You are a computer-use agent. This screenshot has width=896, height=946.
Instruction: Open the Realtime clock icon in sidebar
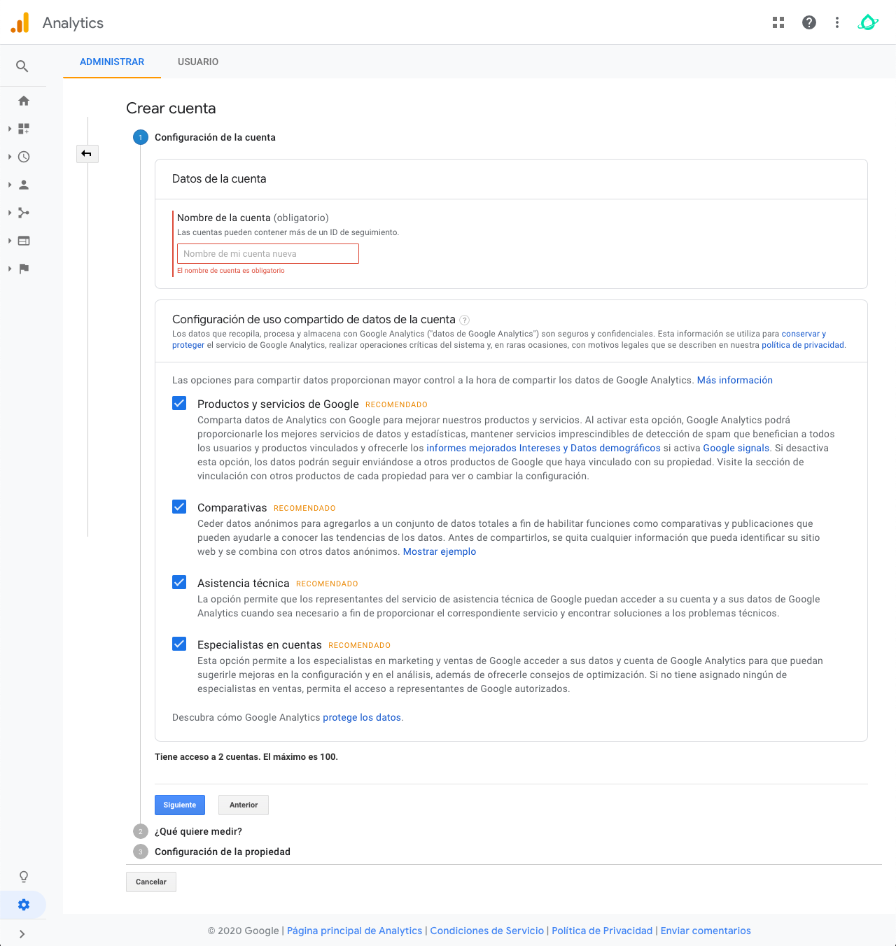24,157
